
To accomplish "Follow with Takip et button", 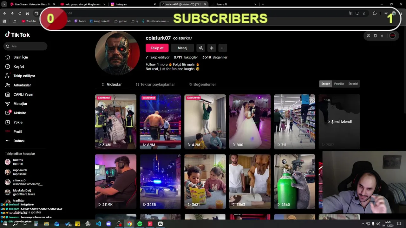I will [x=157, y=48].
